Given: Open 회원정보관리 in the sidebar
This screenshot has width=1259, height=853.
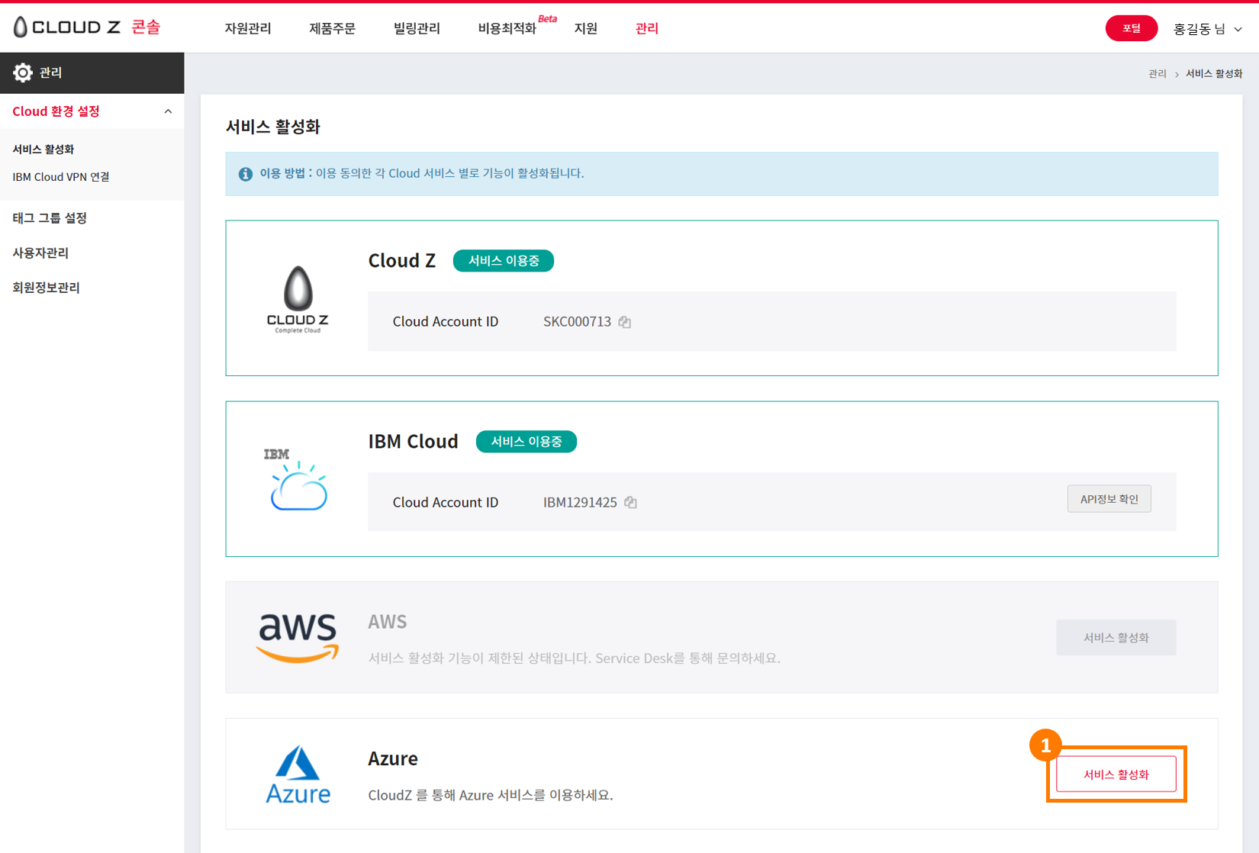Looking at the screenshot, I should click(46, 288).
